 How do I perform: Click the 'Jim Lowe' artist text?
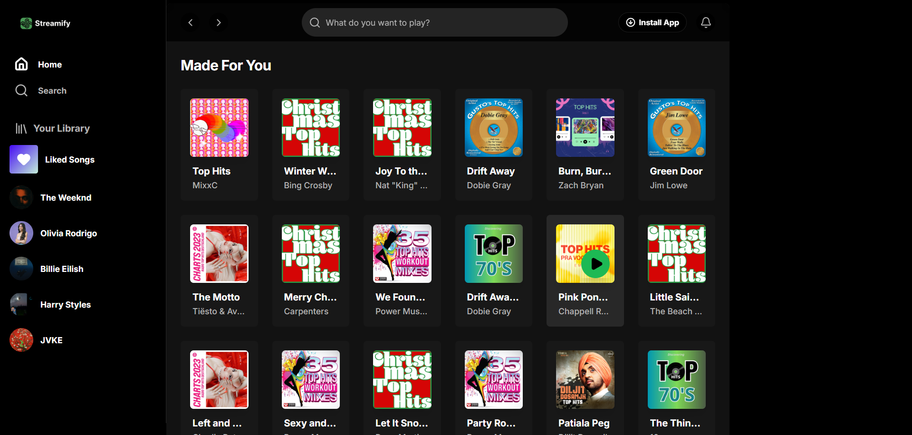(x=669, y=185)
